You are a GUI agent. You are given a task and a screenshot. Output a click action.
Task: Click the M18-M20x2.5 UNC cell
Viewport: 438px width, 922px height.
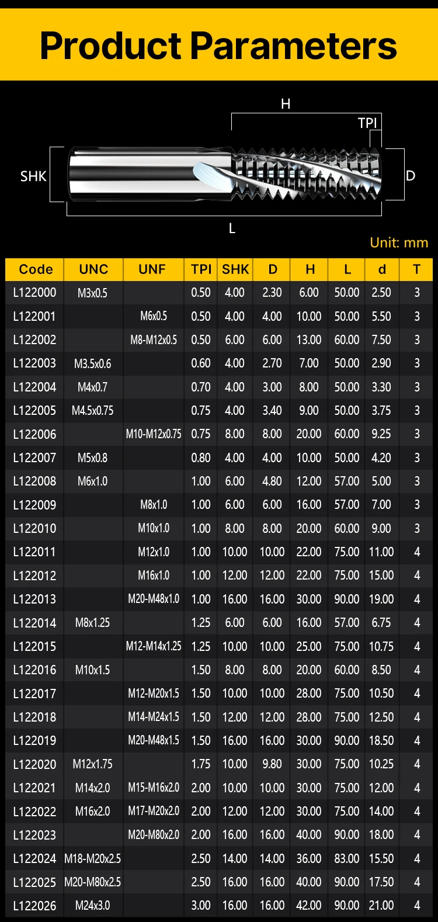tap(92, 859)
